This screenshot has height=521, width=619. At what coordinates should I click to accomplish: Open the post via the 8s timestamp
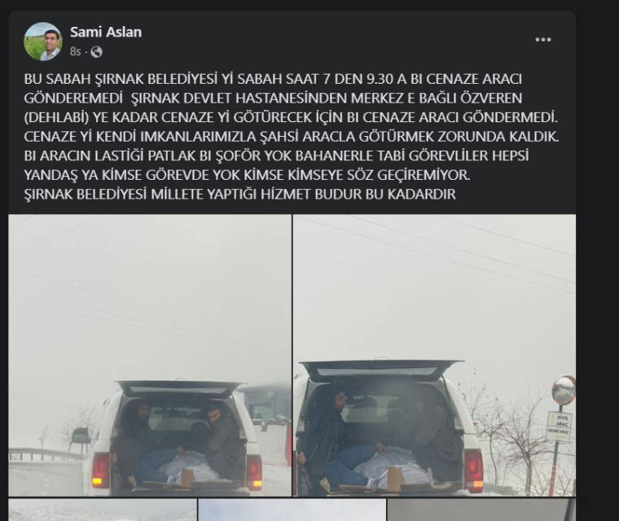(x=76, y=52)
